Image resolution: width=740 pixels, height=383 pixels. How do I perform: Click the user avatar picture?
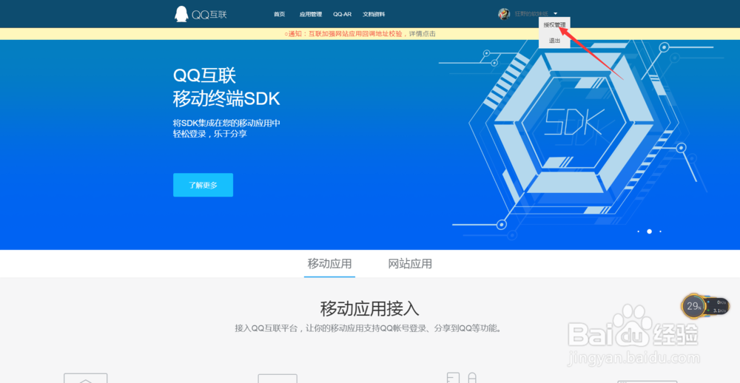tap(504, 13)
